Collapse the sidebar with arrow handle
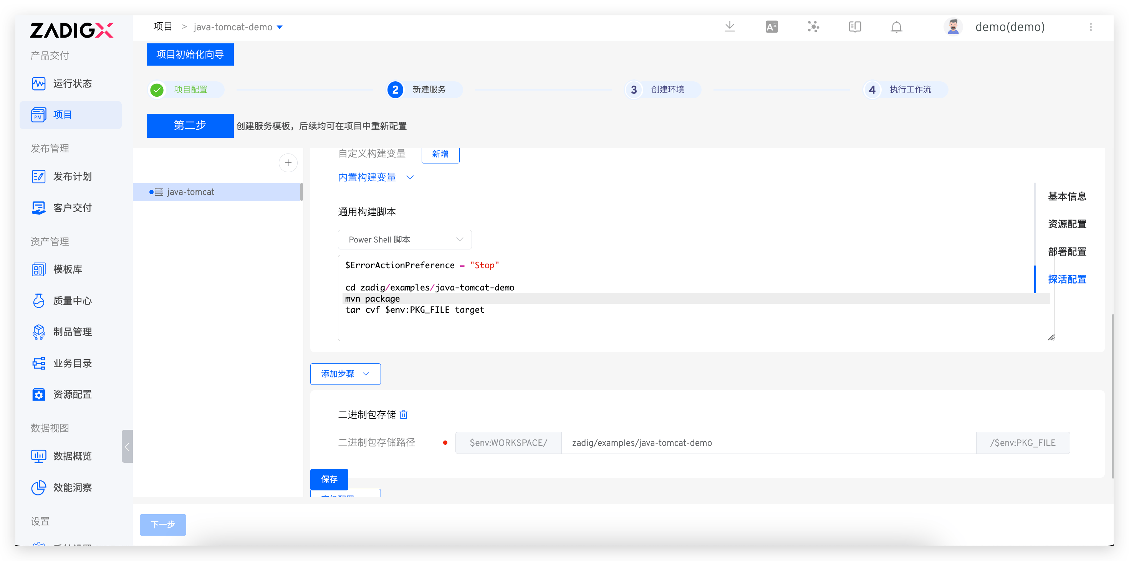Screen dimensions: 1129x561 [x=127, y=446]
